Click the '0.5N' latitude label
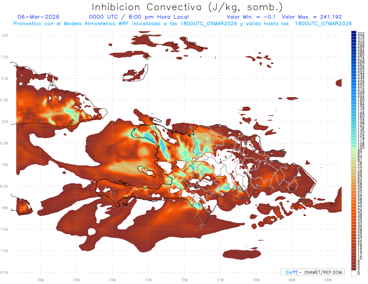 point(4,100)
